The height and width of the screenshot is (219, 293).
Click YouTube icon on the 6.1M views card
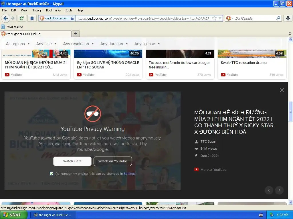(7, 75)
